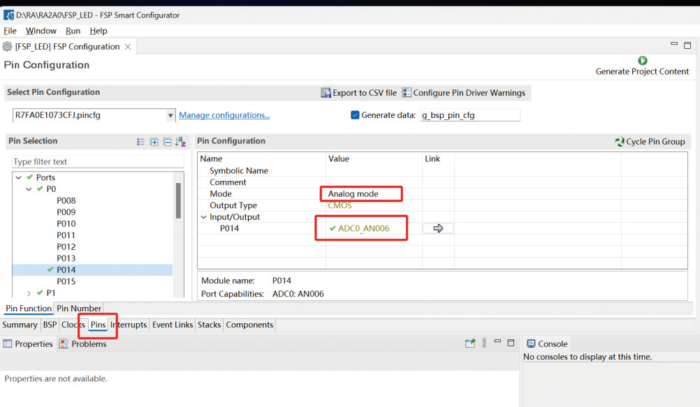This screenshot has height=407, width=700.
Task: Open the File menu
Action: point(10,31)
